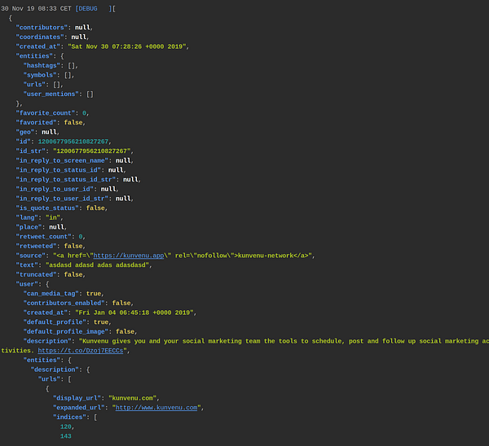Screen dimensions: 489x446
Task: Click the "in_reply_to_screen_name" key
Action: click(62, 160)
